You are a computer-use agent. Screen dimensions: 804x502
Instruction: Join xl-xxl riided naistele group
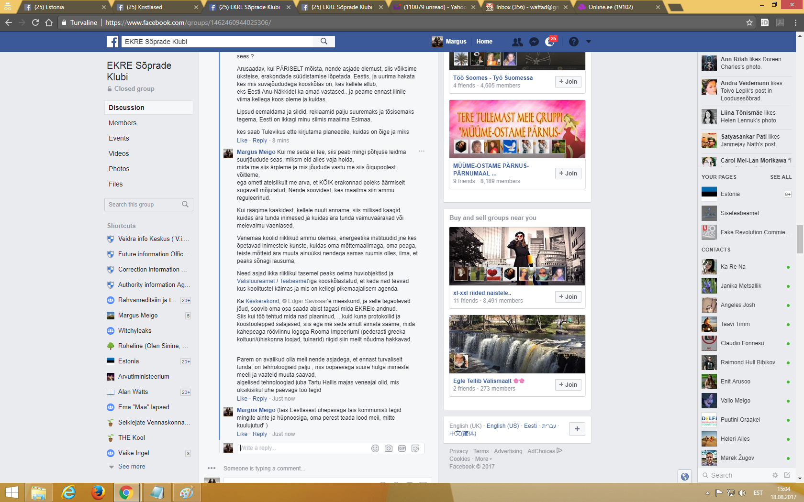[x=568, y=297]
